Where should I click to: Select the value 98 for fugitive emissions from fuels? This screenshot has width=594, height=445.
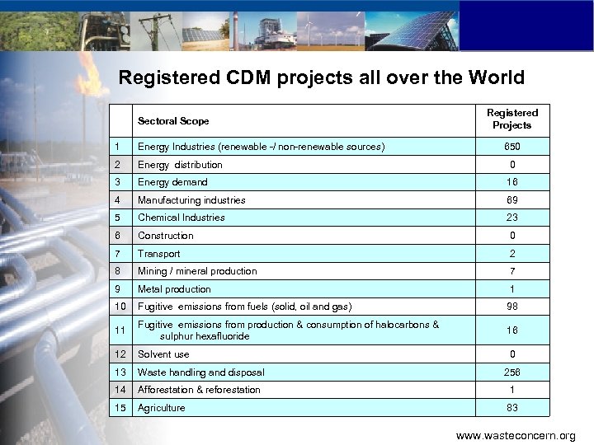[x=512, y=307]
